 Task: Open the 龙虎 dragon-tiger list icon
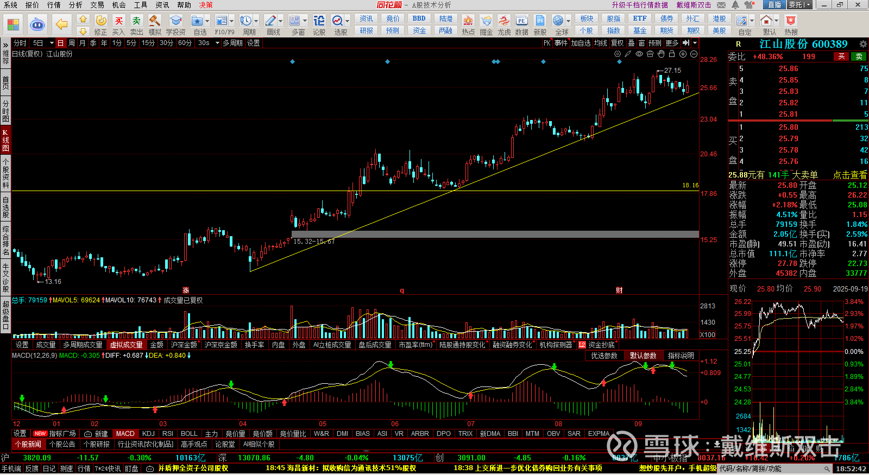pyautogui.click(x=504, y=23)
